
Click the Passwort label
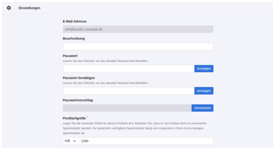pyautogui.click(x=70, y=56)
